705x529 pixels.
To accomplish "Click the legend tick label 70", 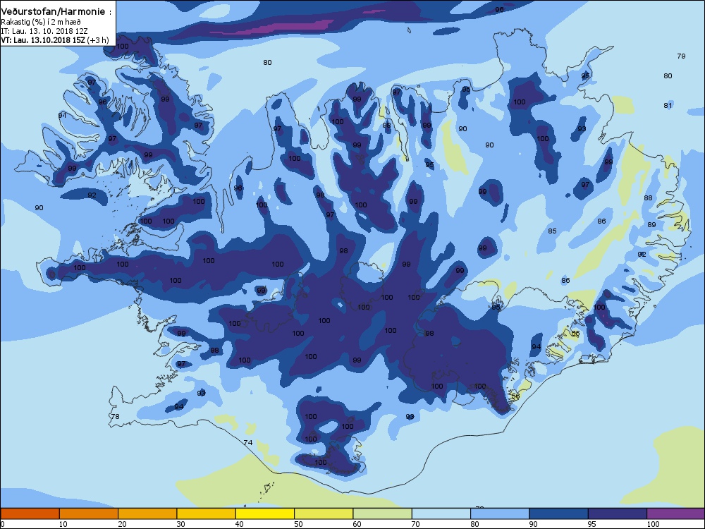I will point(416,524).
